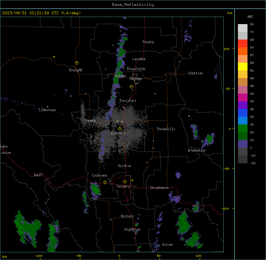Click the 2023/08/31 02:21:34 UTC timestamp

point(31,13)
